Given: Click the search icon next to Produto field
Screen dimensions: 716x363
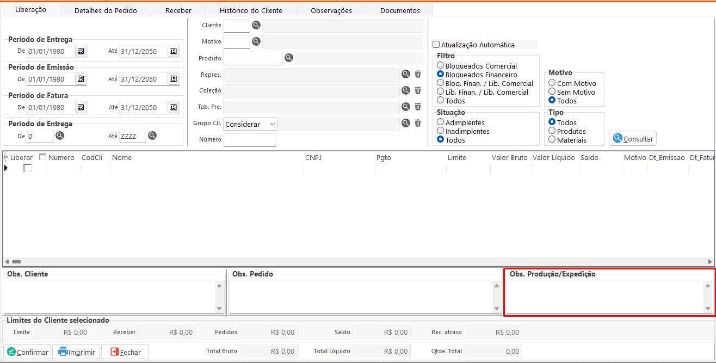Looking at the screenshot, I should 289,58.
